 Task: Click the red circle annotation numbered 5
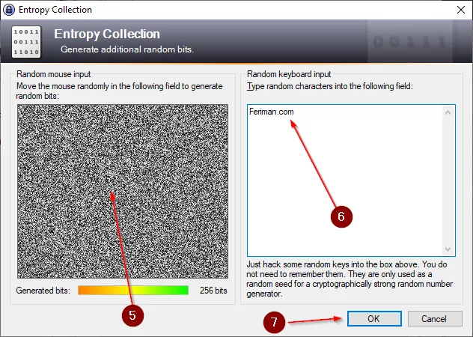pos(132,315)
